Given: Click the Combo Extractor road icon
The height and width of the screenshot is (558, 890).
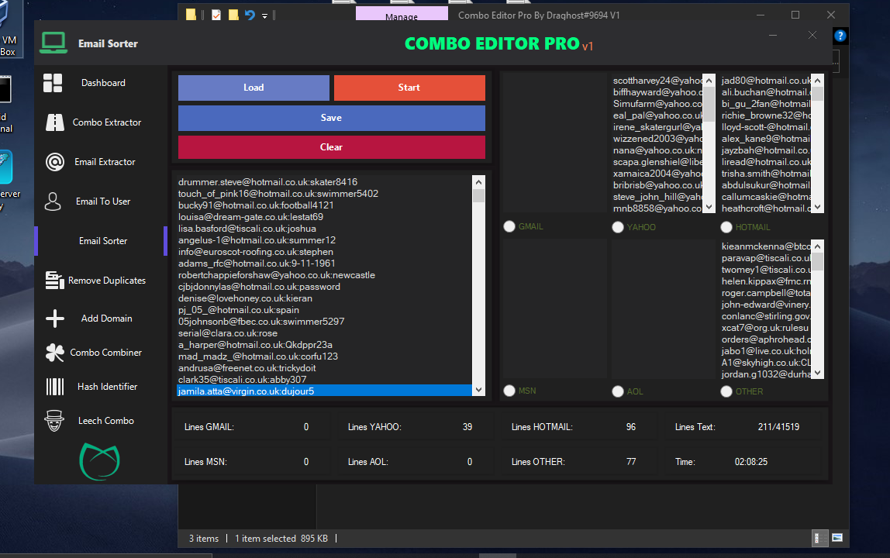Looking at the screenshot, I should coord(54,122).
